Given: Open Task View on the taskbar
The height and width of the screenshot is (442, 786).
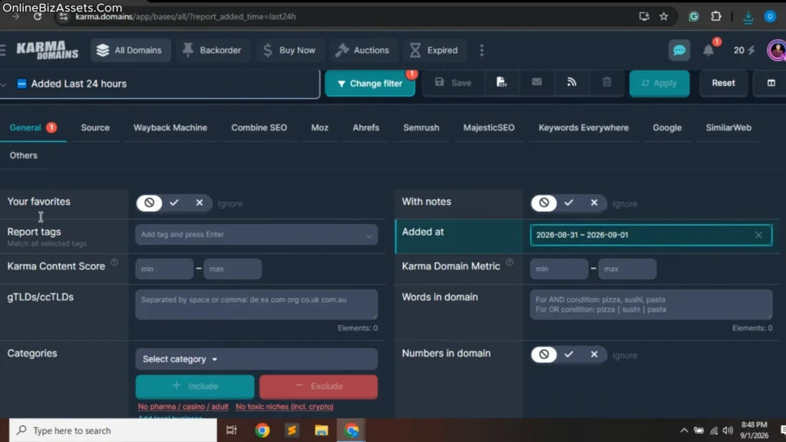Looking at the screenshot, I should click(x=231, y=430).
